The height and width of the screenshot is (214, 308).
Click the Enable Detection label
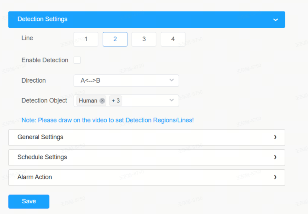45,60
